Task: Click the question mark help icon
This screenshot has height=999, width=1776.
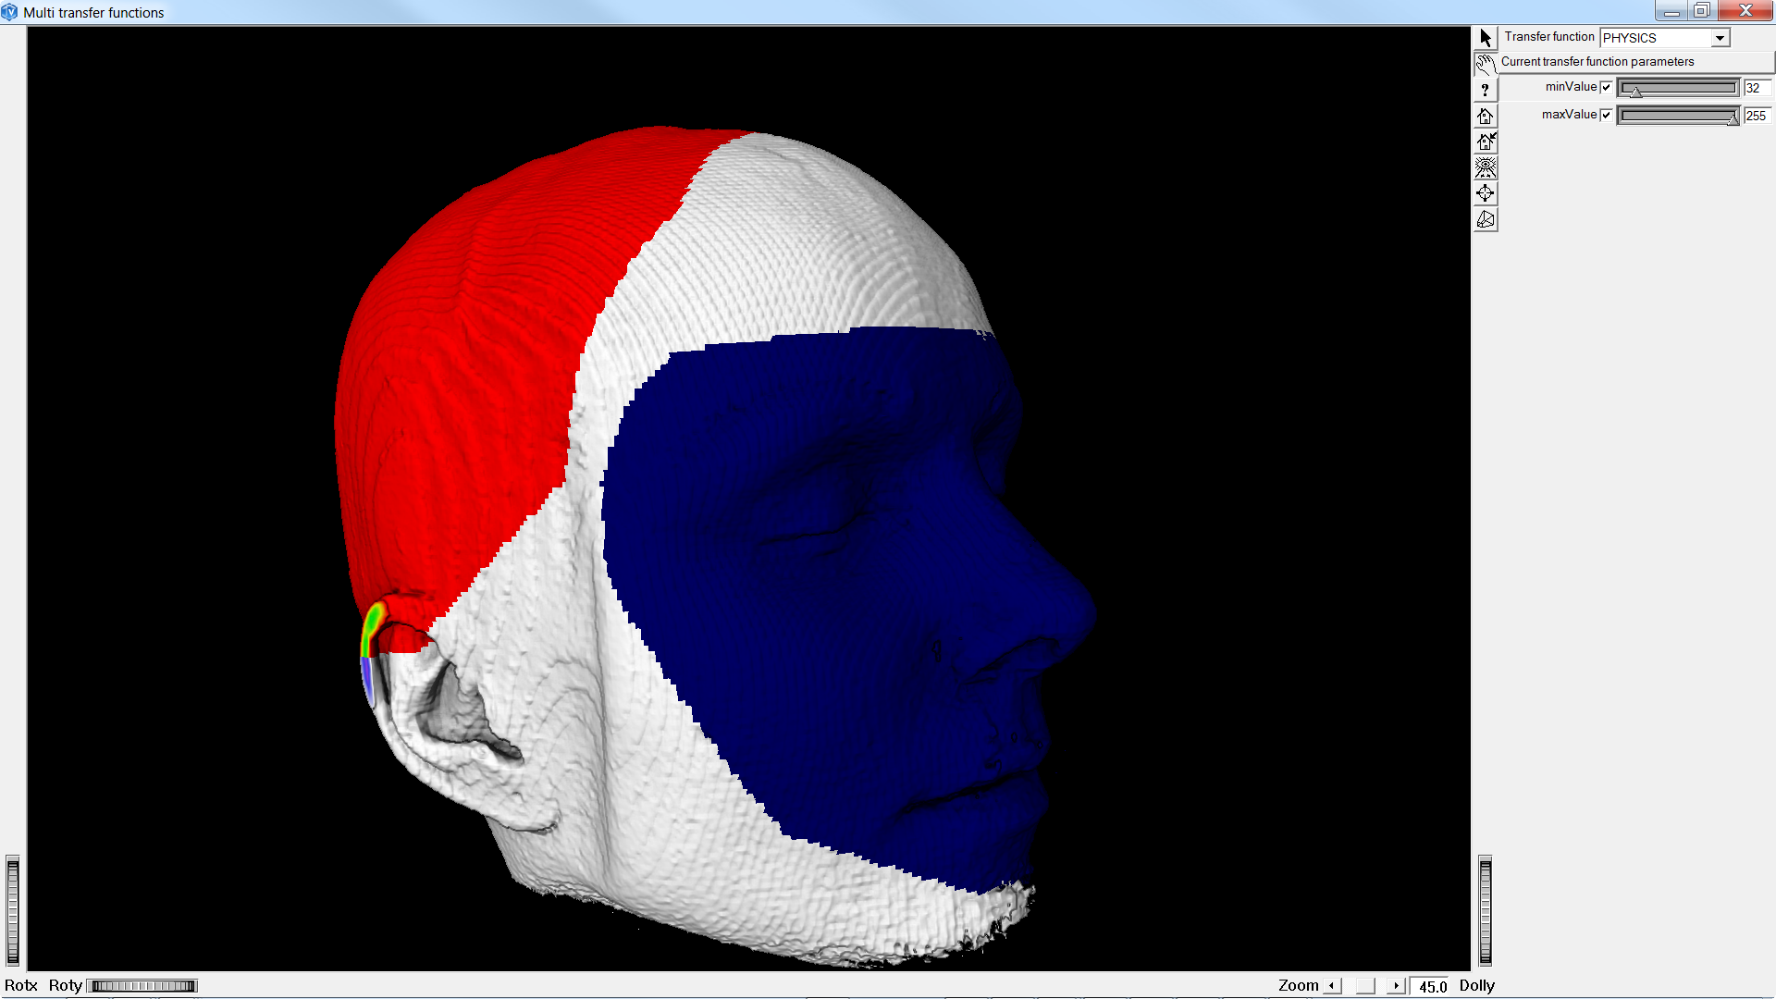Action: point(1485,90)
